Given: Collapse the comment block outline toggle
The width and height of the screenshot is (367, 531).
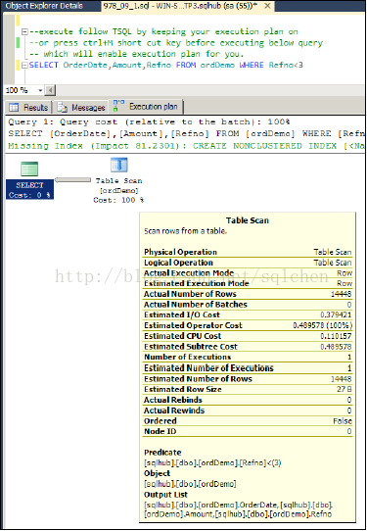Looking at the screenshot, I should pos(24,32).
